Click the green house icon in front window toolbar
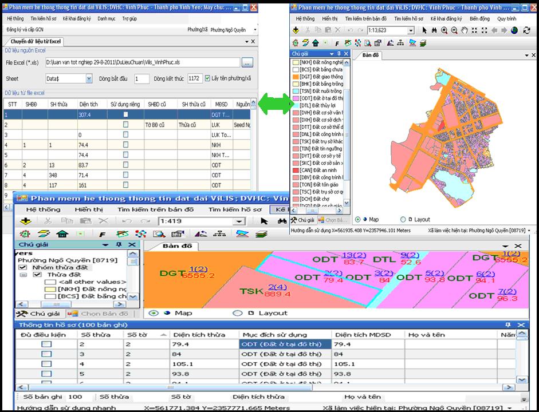 (62, 234)
